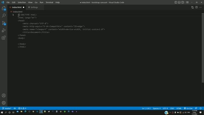
Task: Open the Help menu
Action: tap(57, 2)
